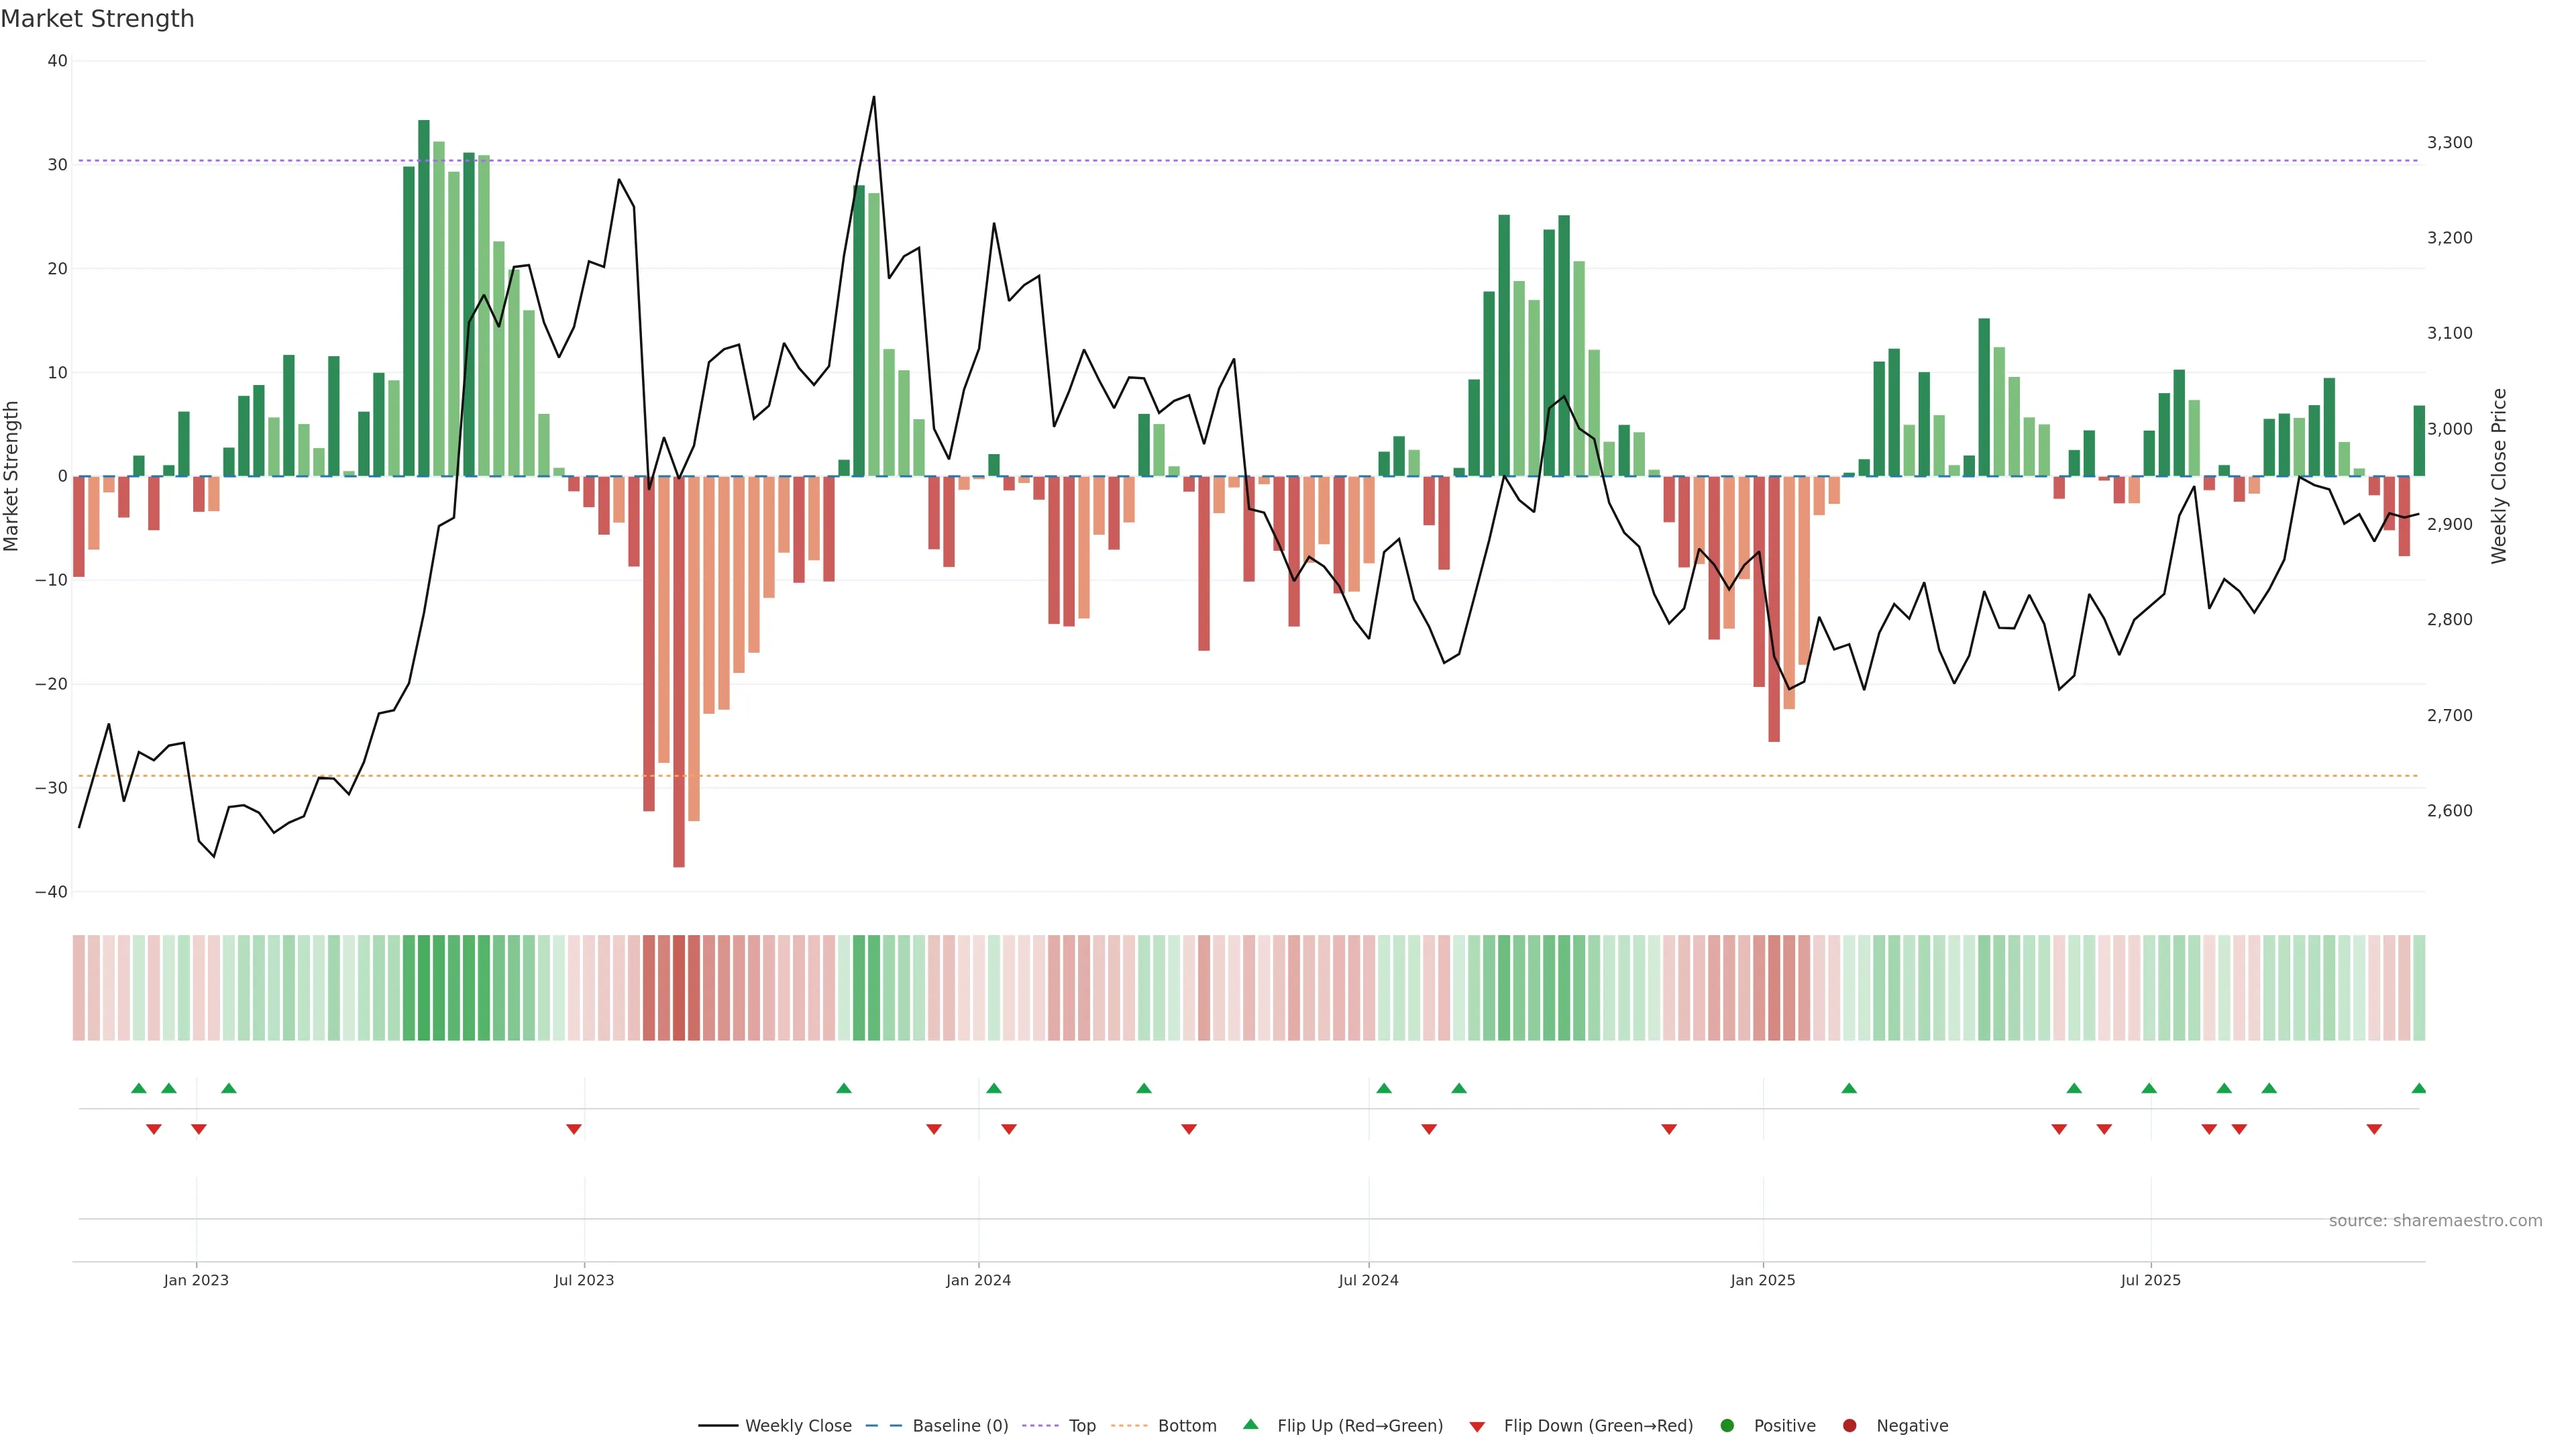Click Flip Down red triangle legend icon
This screenshot has height=1449, width=2576.
pos(1477,1427)
